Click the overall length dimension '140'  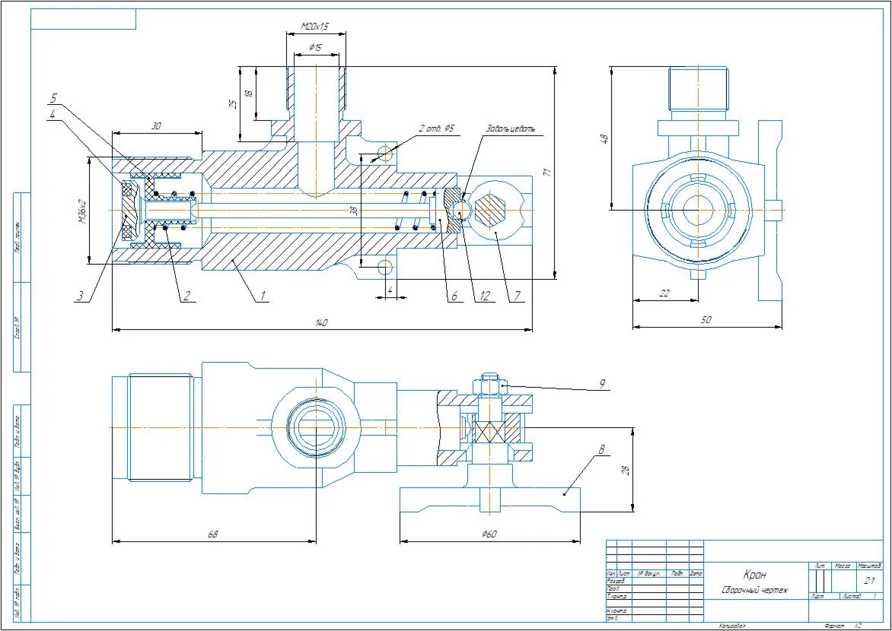click(x=321, y=322)
